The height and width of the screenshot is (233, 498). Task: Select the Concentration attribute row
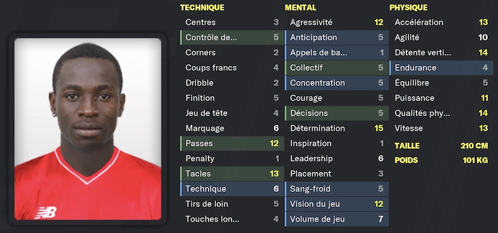coord(337,83)
